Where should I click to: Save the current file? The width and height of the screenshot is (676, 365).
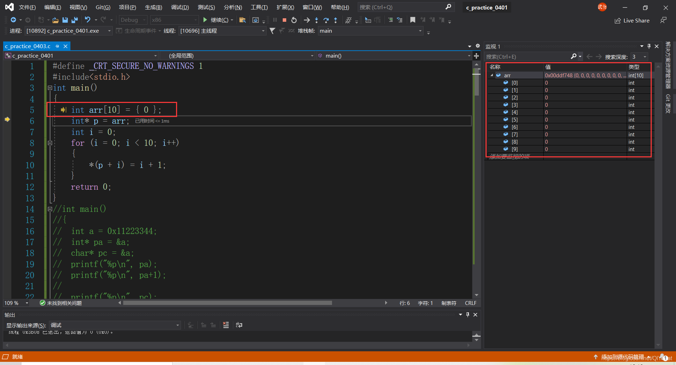pyautogui.click(x=65, y=20)
